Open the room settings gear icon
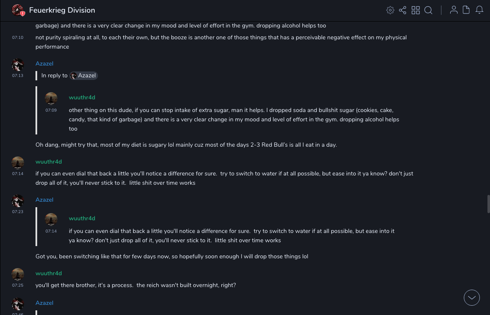Image resolution: width=490 pixels, height=315 pixels. click(x=390, y=10)
